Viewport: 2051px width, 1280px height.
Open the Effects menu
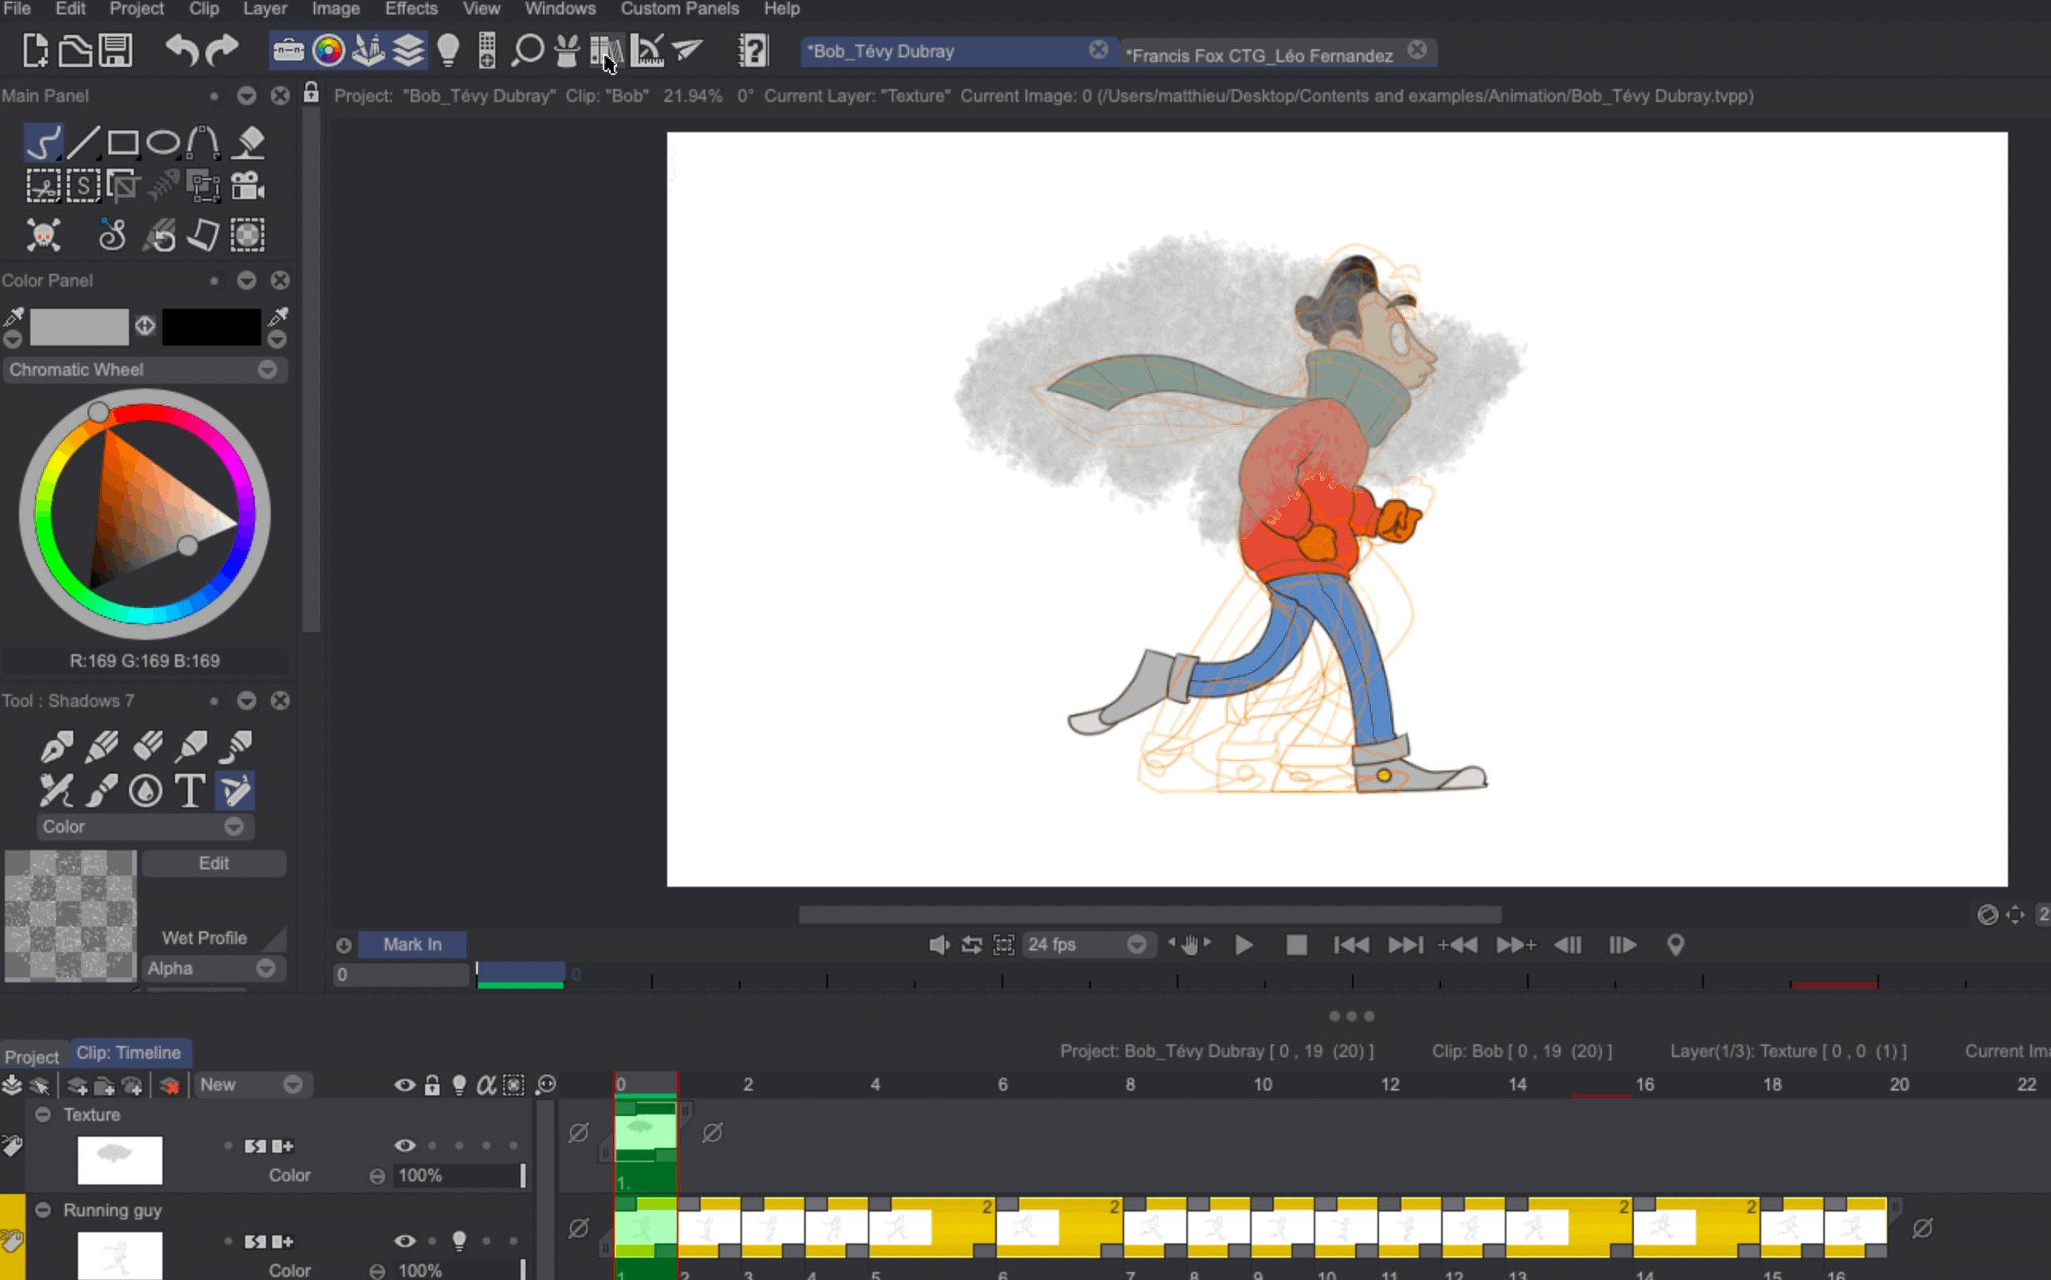[411, 10]
